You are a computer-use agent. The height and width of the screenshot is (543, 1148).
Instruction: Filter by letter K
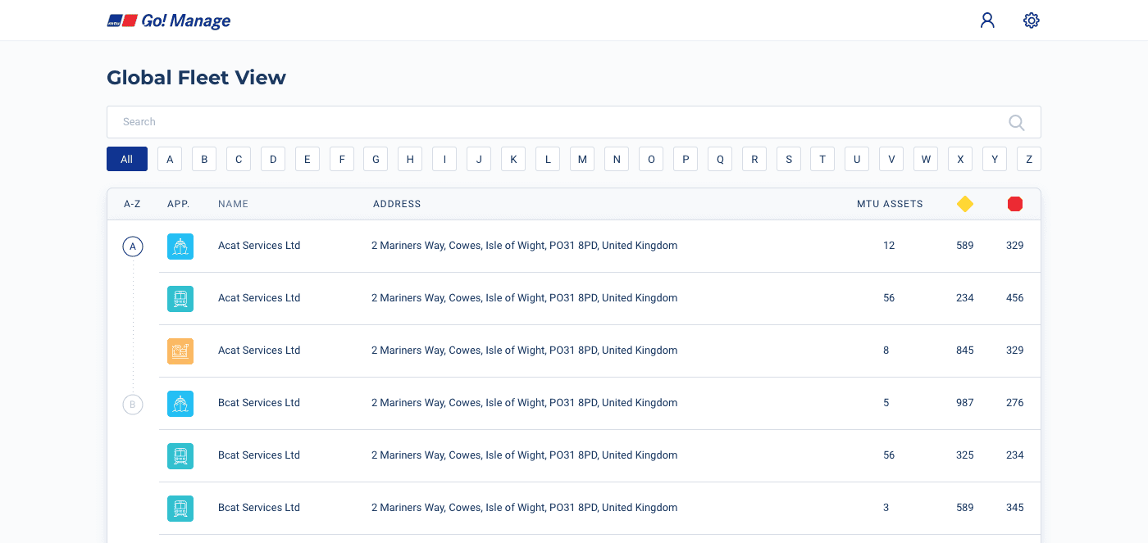point(513,159)
